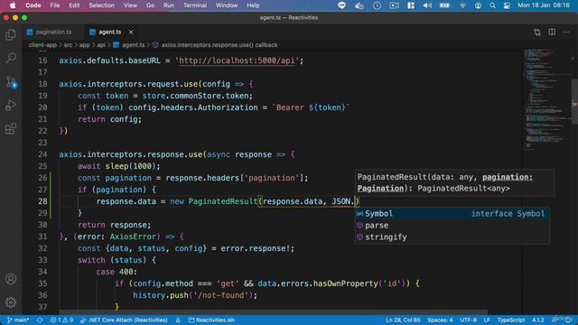
Task: Click the 4.1.2 TypeScript version indicator
Action: (538, 320)
